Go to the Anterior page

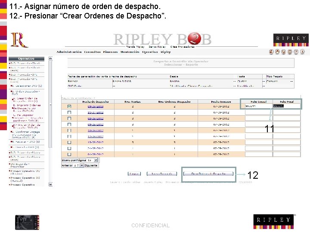pos(67,165)
